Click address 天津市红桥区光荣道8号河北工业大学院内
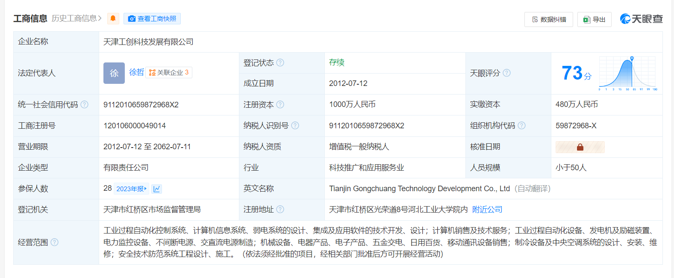 (x=398, y=210)
